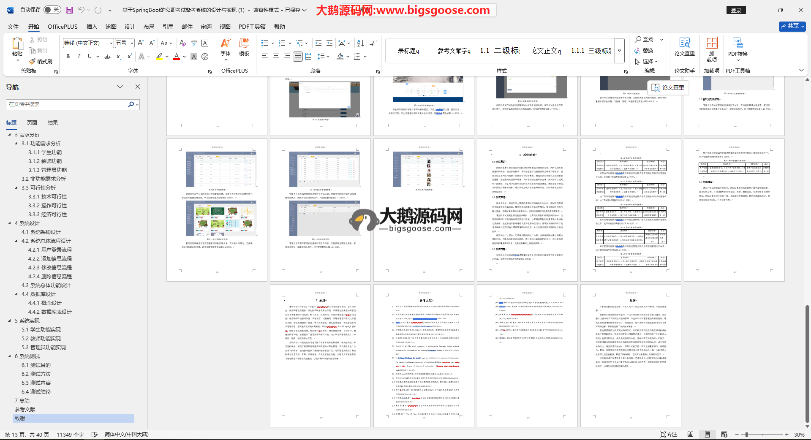Click the sort A-Z icon
This screenshot has width=811, height=440.
[x=360, y=43]
